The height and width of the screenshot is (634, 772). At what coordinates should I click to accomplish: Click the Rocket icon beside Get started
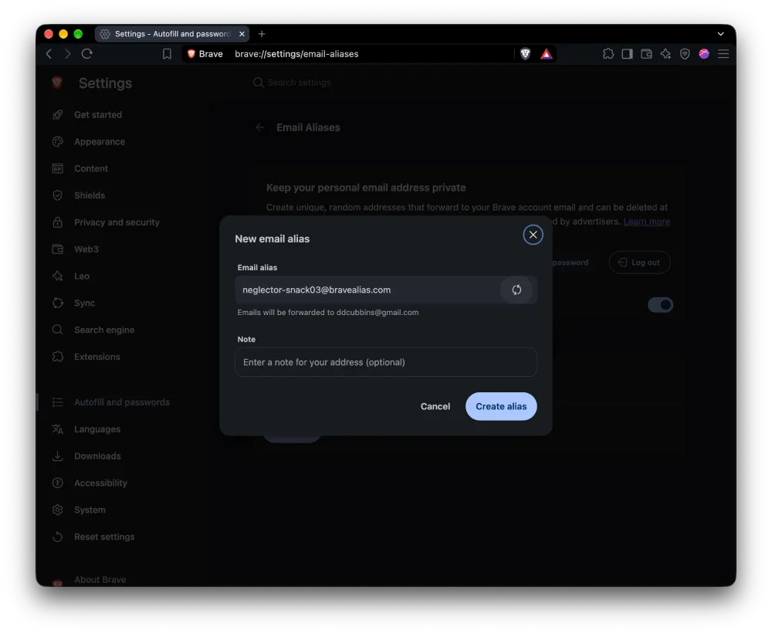pos(58,115)
